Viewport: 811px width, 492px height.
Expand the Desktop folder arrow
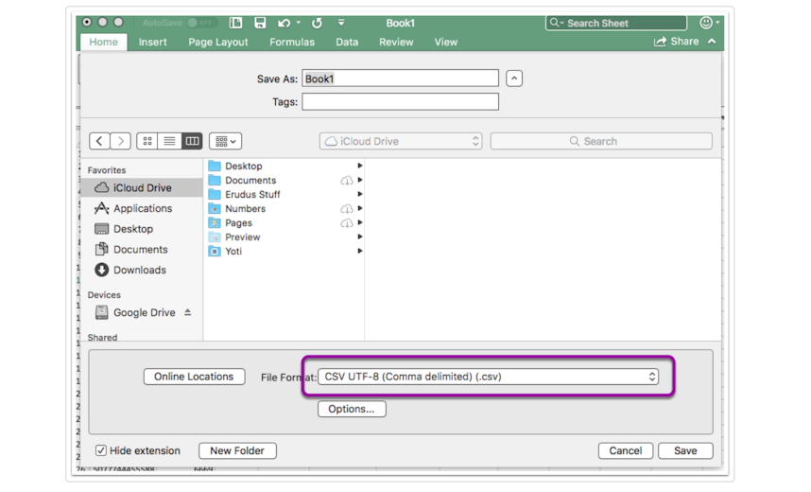pyautogui.click(x=360, y=166)
